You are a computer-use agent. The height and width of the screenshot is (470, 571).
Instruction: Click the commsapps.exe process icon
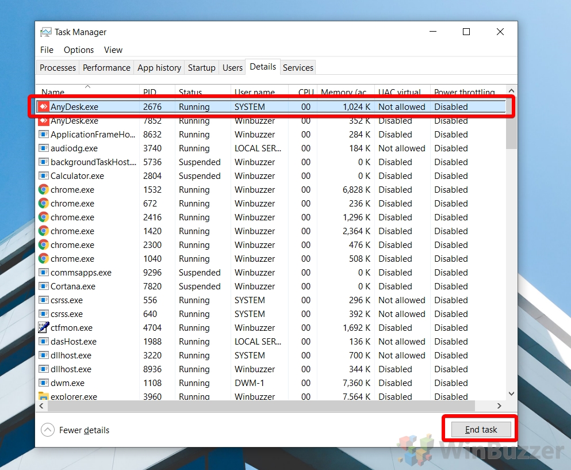44,273
